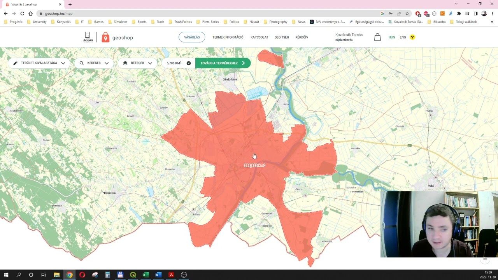Open the Windows Start menu

coord(6,275)
